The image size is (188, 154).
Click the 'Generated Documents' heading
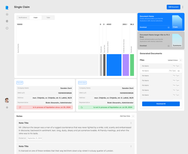[x=151, y=54]
